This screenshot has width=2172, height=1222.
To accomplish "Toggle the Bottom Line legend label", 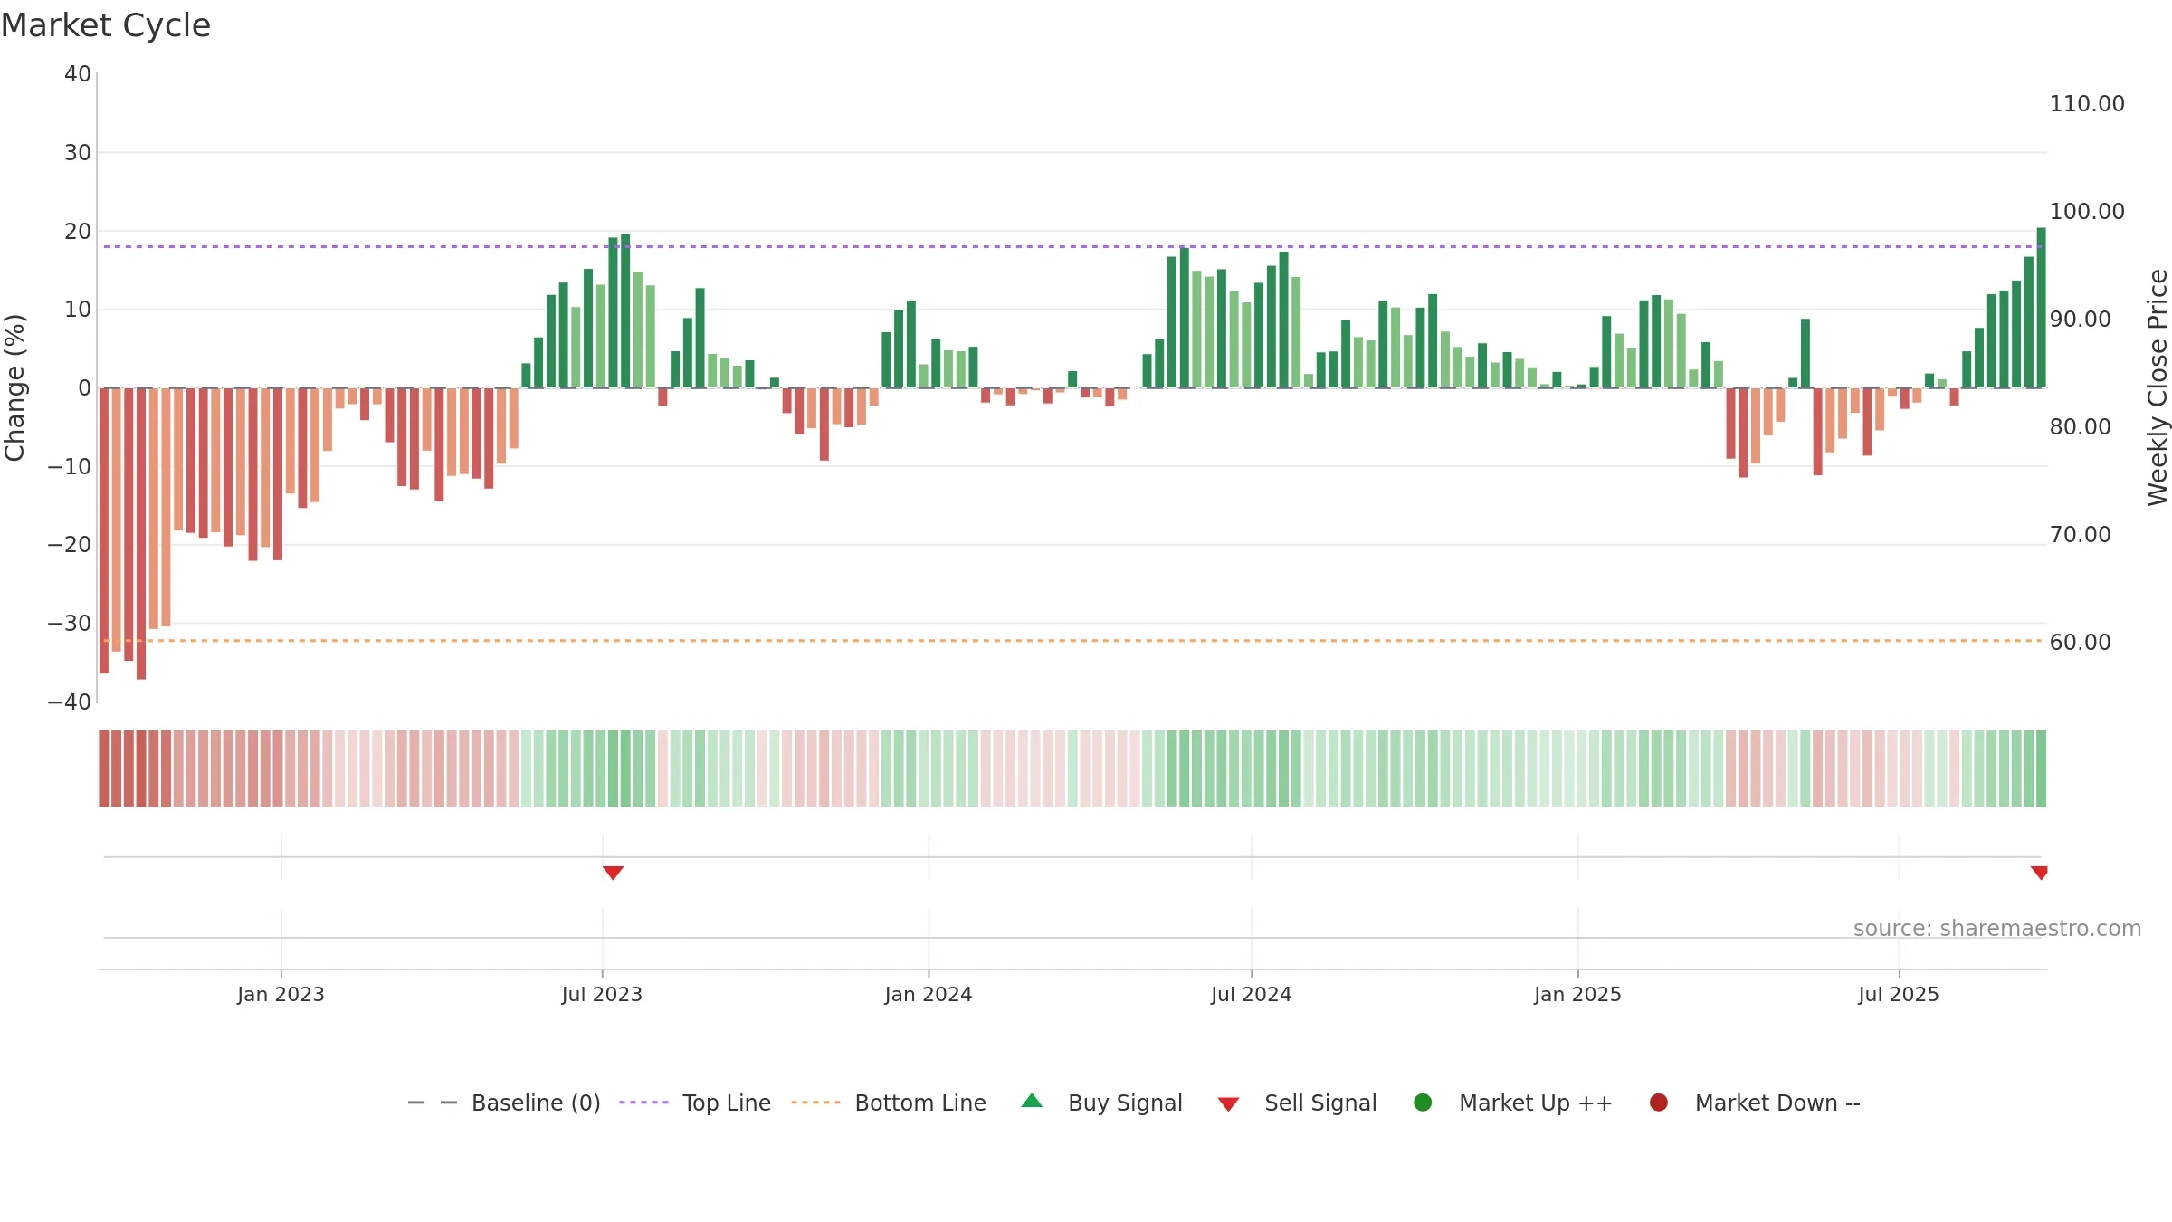I will point(920,1103).
